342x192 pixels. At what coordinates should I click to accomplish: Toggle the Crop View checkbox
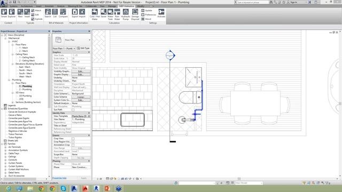73,139
